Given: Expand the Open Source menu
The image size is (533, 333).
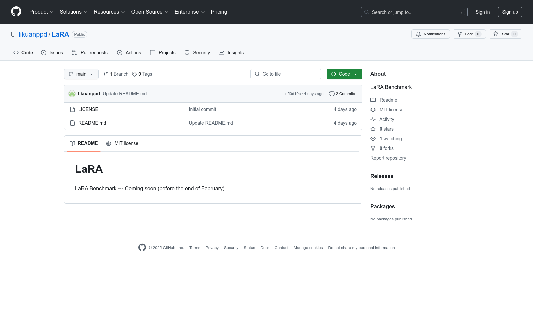Looking at the screenshot, I should (x=150, y=12).
